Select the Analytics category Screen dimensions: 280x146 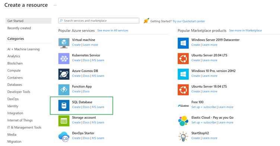14,56
